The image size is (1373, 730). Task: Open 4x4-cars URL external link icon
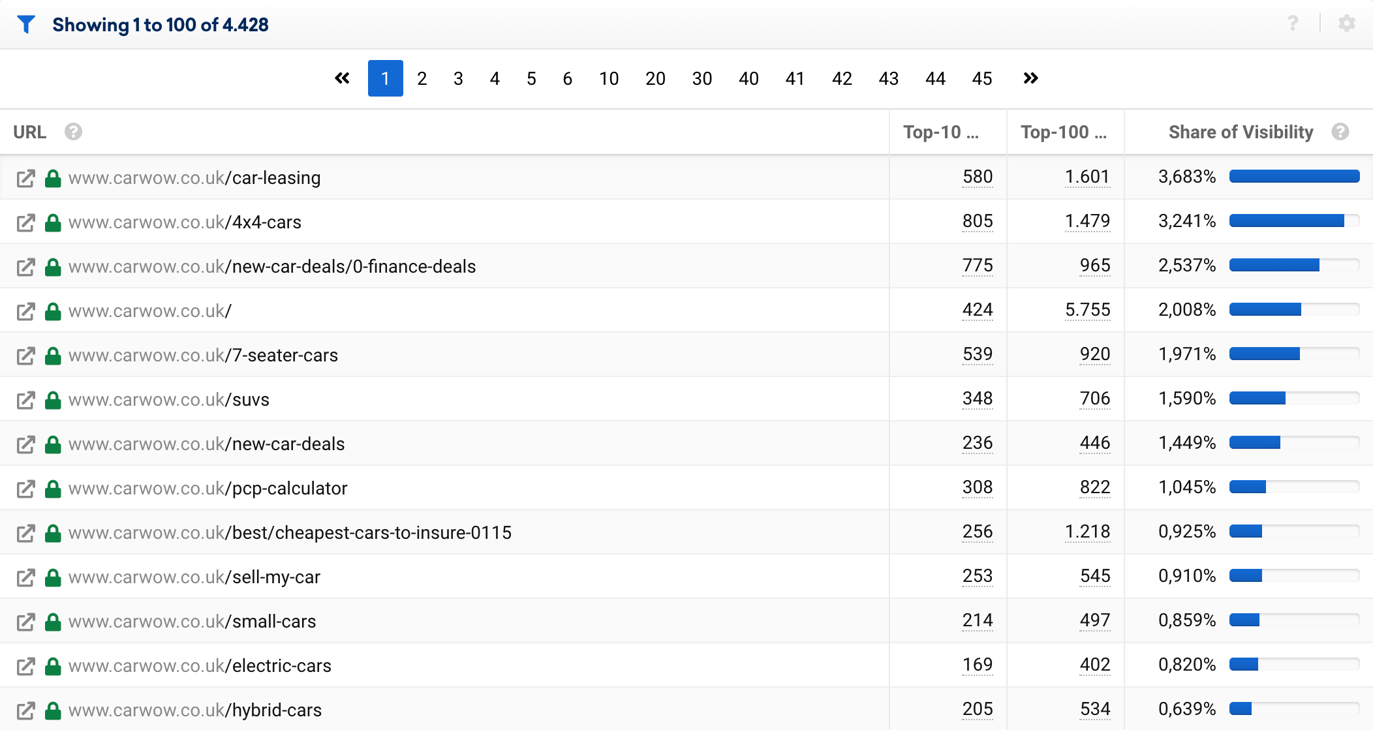25,222
